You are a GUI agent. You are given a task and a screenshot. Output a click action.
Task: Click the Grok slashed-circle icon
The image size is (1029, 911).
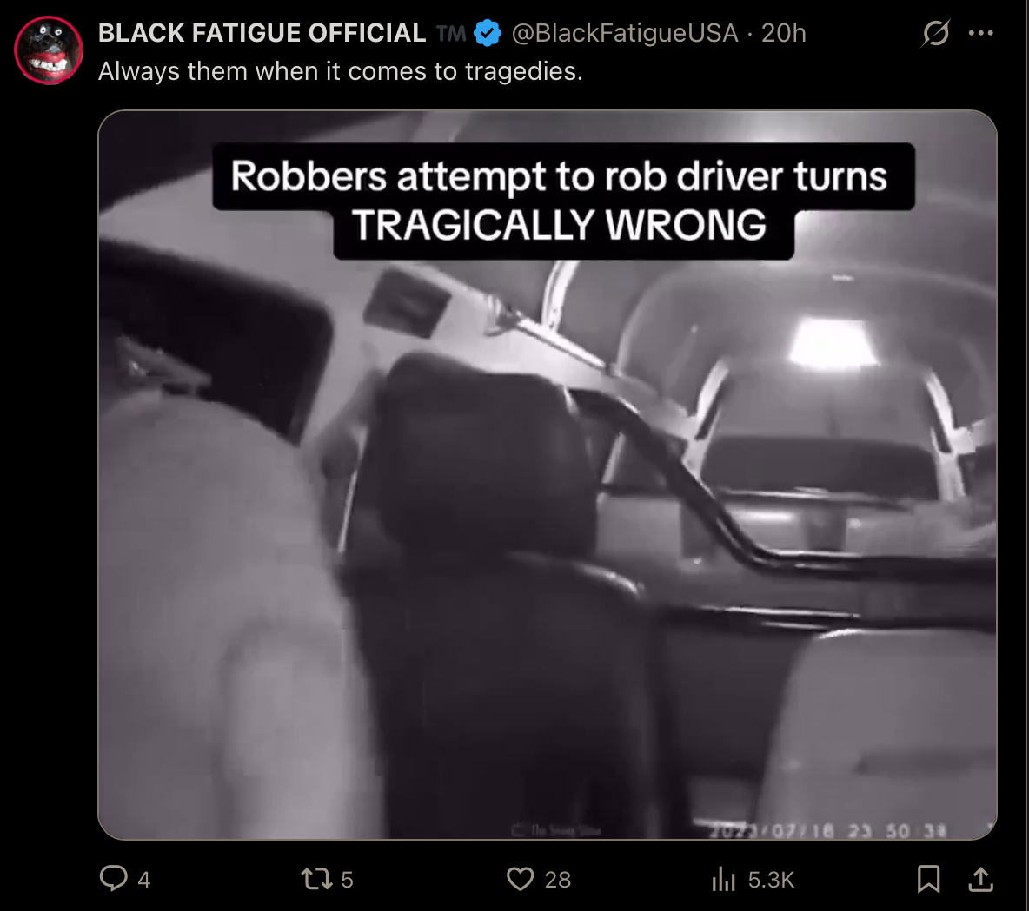(935, 33)
